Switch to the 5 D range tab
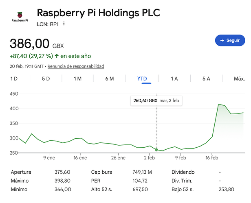 [x=46, y=79]
